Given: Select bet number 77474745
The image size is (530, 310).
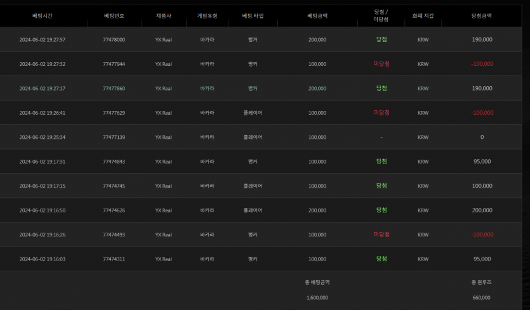Looking at the screenshot, I should pos(114,186).
